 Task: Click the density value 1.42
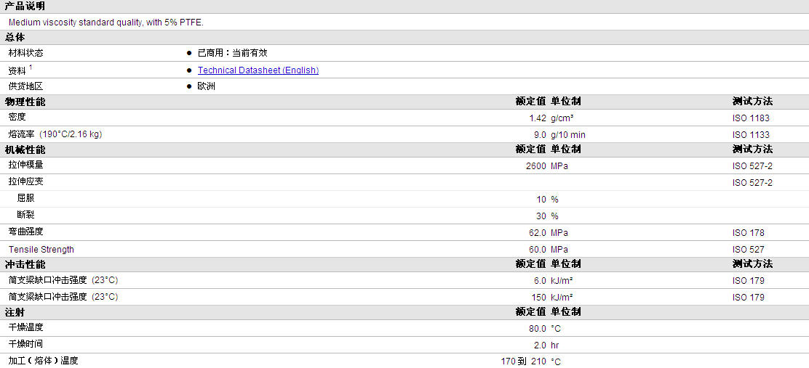(537, 118)
